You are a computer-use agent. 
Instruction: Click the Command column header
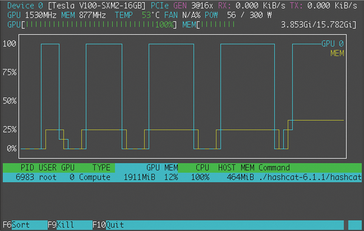[274, 168]
